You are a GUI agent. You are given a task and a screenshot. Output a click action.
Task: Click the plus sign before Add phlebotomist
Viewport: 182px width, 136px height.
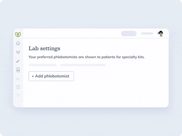tap(33, 76)
